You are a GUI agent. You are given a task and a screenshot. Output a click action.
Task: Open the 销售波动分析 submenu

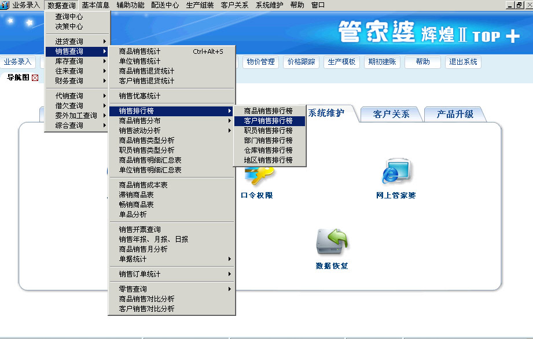[172, 130]
